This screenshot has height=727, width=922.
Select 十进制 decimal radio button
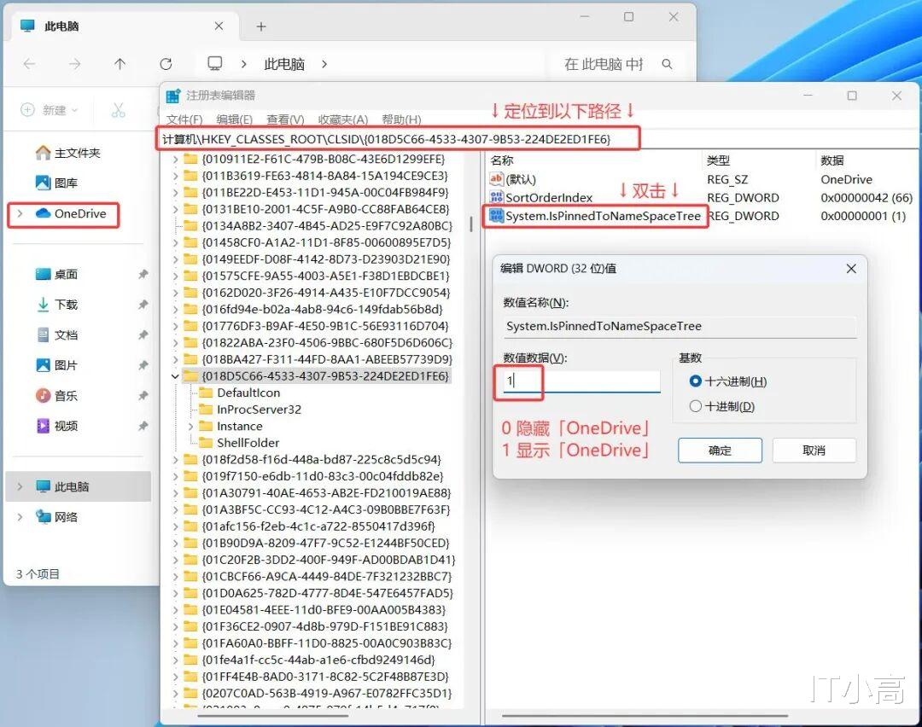click(695, 406)
